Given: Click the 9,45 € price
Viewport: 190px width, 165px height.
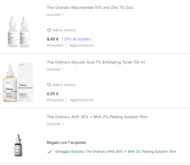Looking at the screenshot, I should point(53,39).
